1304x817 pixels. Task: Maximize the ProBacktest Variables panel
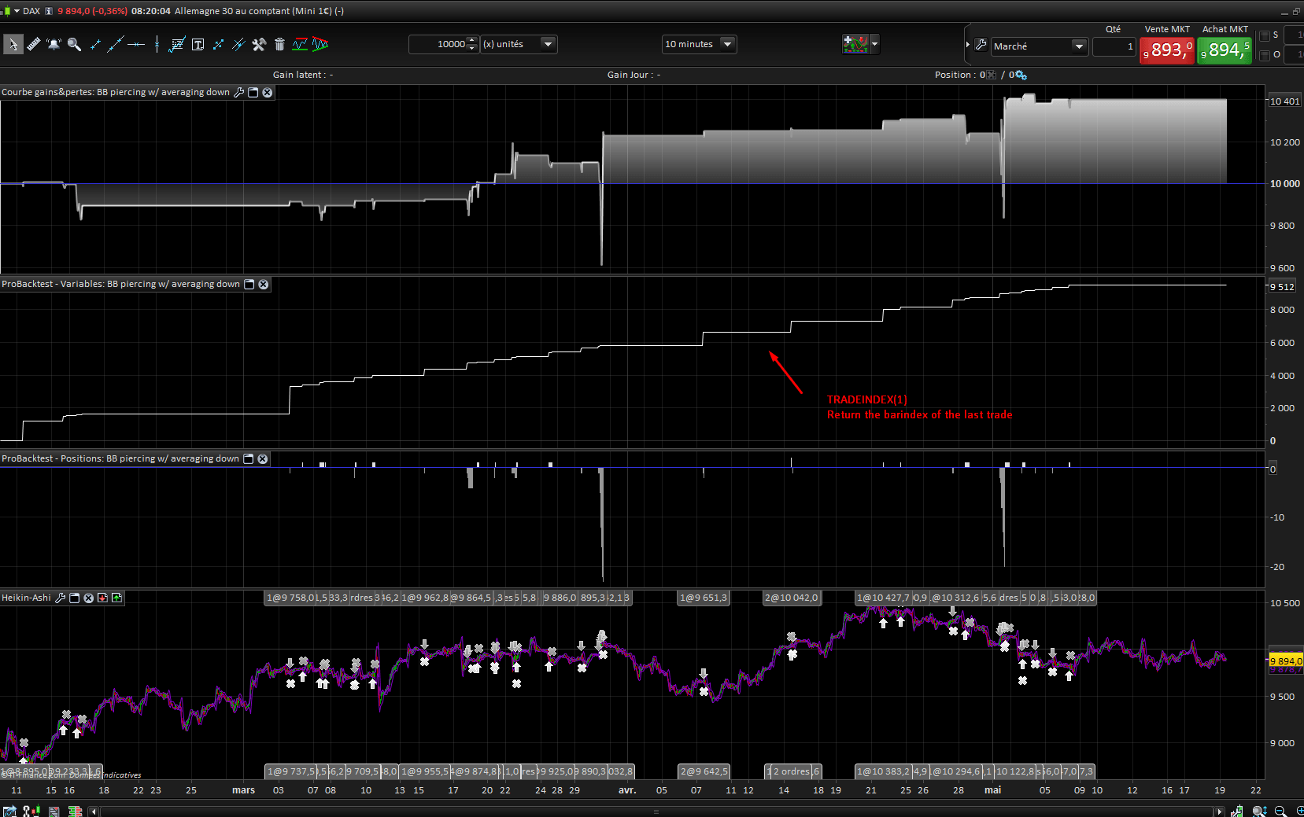(x=249, y=284)
